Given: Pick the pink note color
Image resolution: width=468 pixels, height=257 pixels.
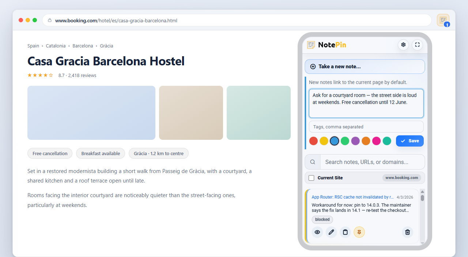Looking at the screenshot, I should pyautogui.click(x=376, y=141).
